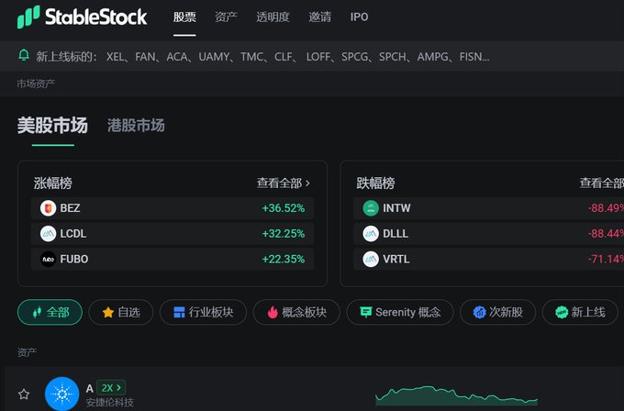Screen dimensions: 624x411
Task: Switch to the 港股市场 tab
Action: coord(136,126)
